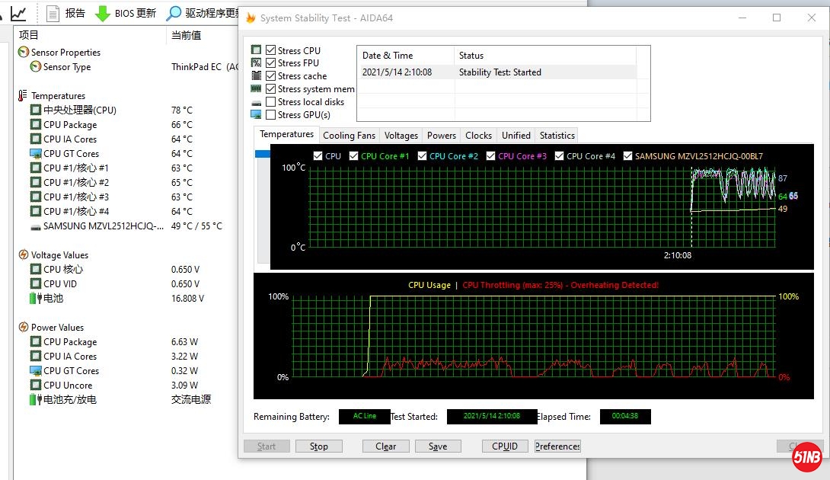Viewport: 830px width, 480px height.
Task: Click the CPU GT Cores temperature monitor icon
Action: click(x=36, y=153)
